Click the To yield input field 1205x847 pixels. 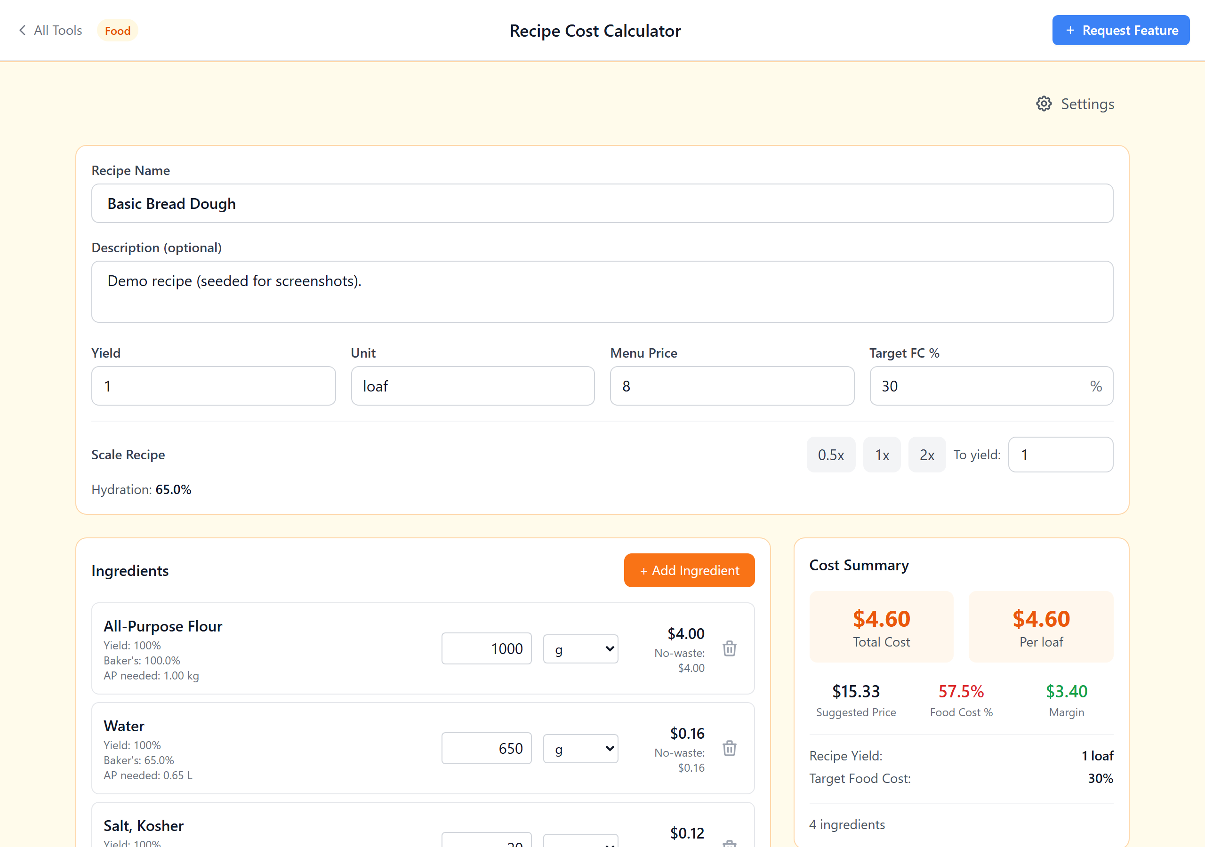[x=1060, y=455]
